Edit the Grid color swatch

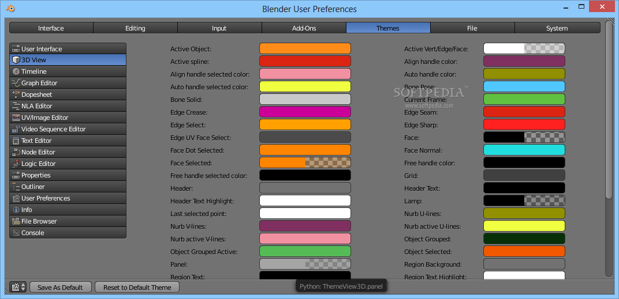pyautogui.click(x=524, y=175)
